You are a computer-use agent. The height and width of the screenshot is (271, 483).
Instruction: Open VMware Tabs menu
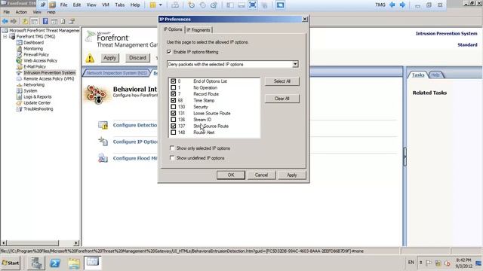tap(119, 5)
